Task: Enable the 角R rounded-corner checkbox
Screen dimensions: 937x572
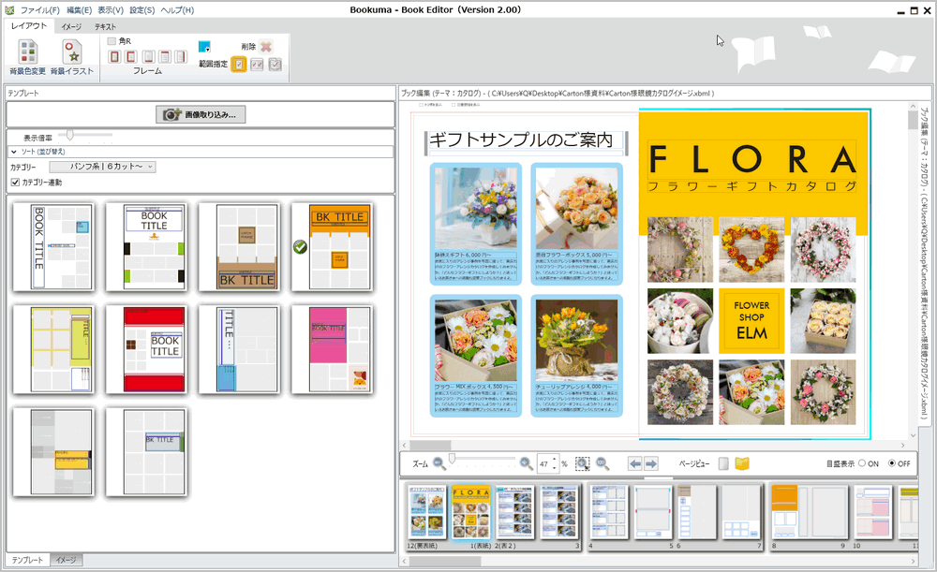Action: [x=110, y=41]
